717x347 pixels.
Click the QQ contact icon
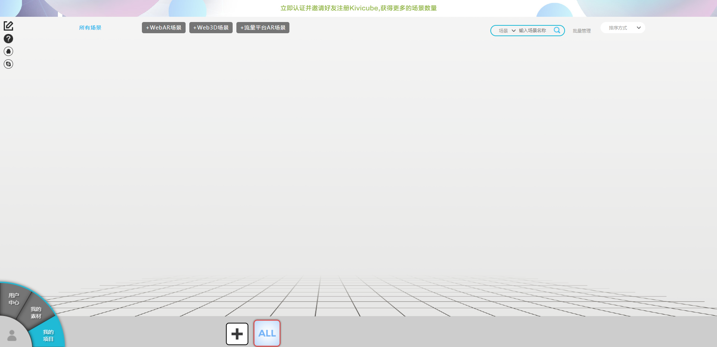[8, 51]
